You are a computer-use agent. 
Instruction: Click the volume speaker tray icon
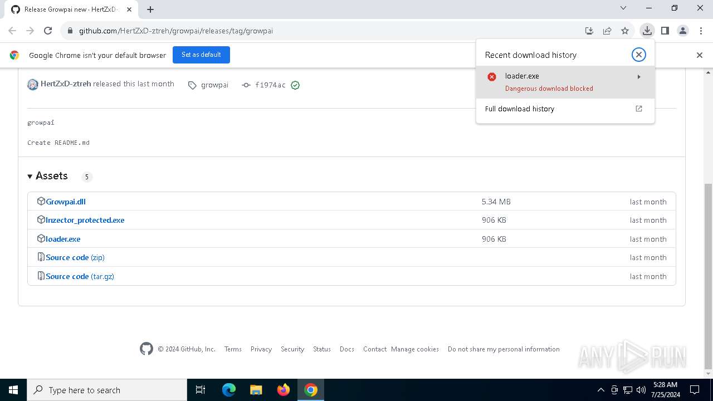click(x=641, y=390)
